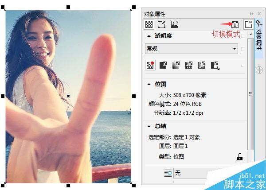Select the Bitmap pattern transparency icon
266x190 pixels.
coord(202,65)
